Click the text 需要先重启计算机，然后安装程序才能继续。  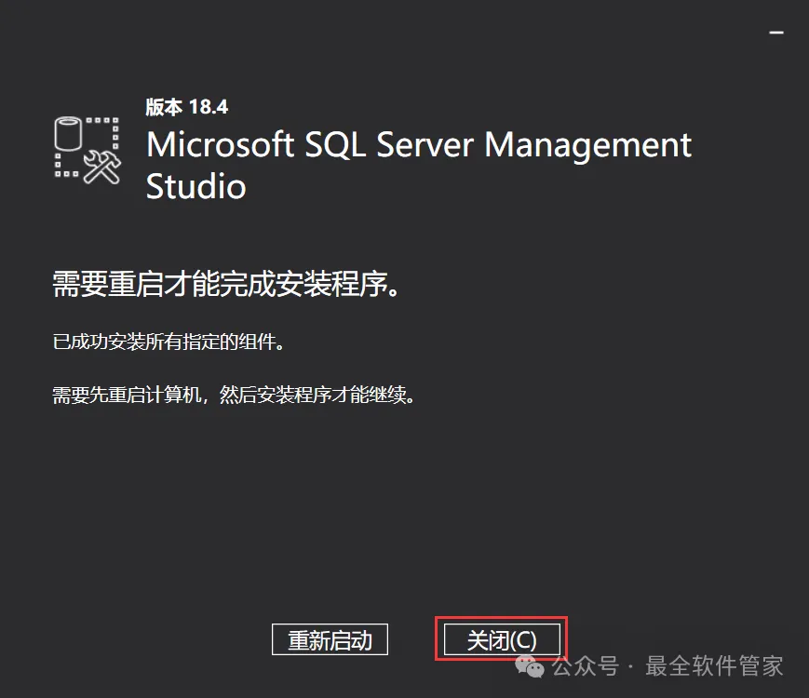(x=234, y=396)
